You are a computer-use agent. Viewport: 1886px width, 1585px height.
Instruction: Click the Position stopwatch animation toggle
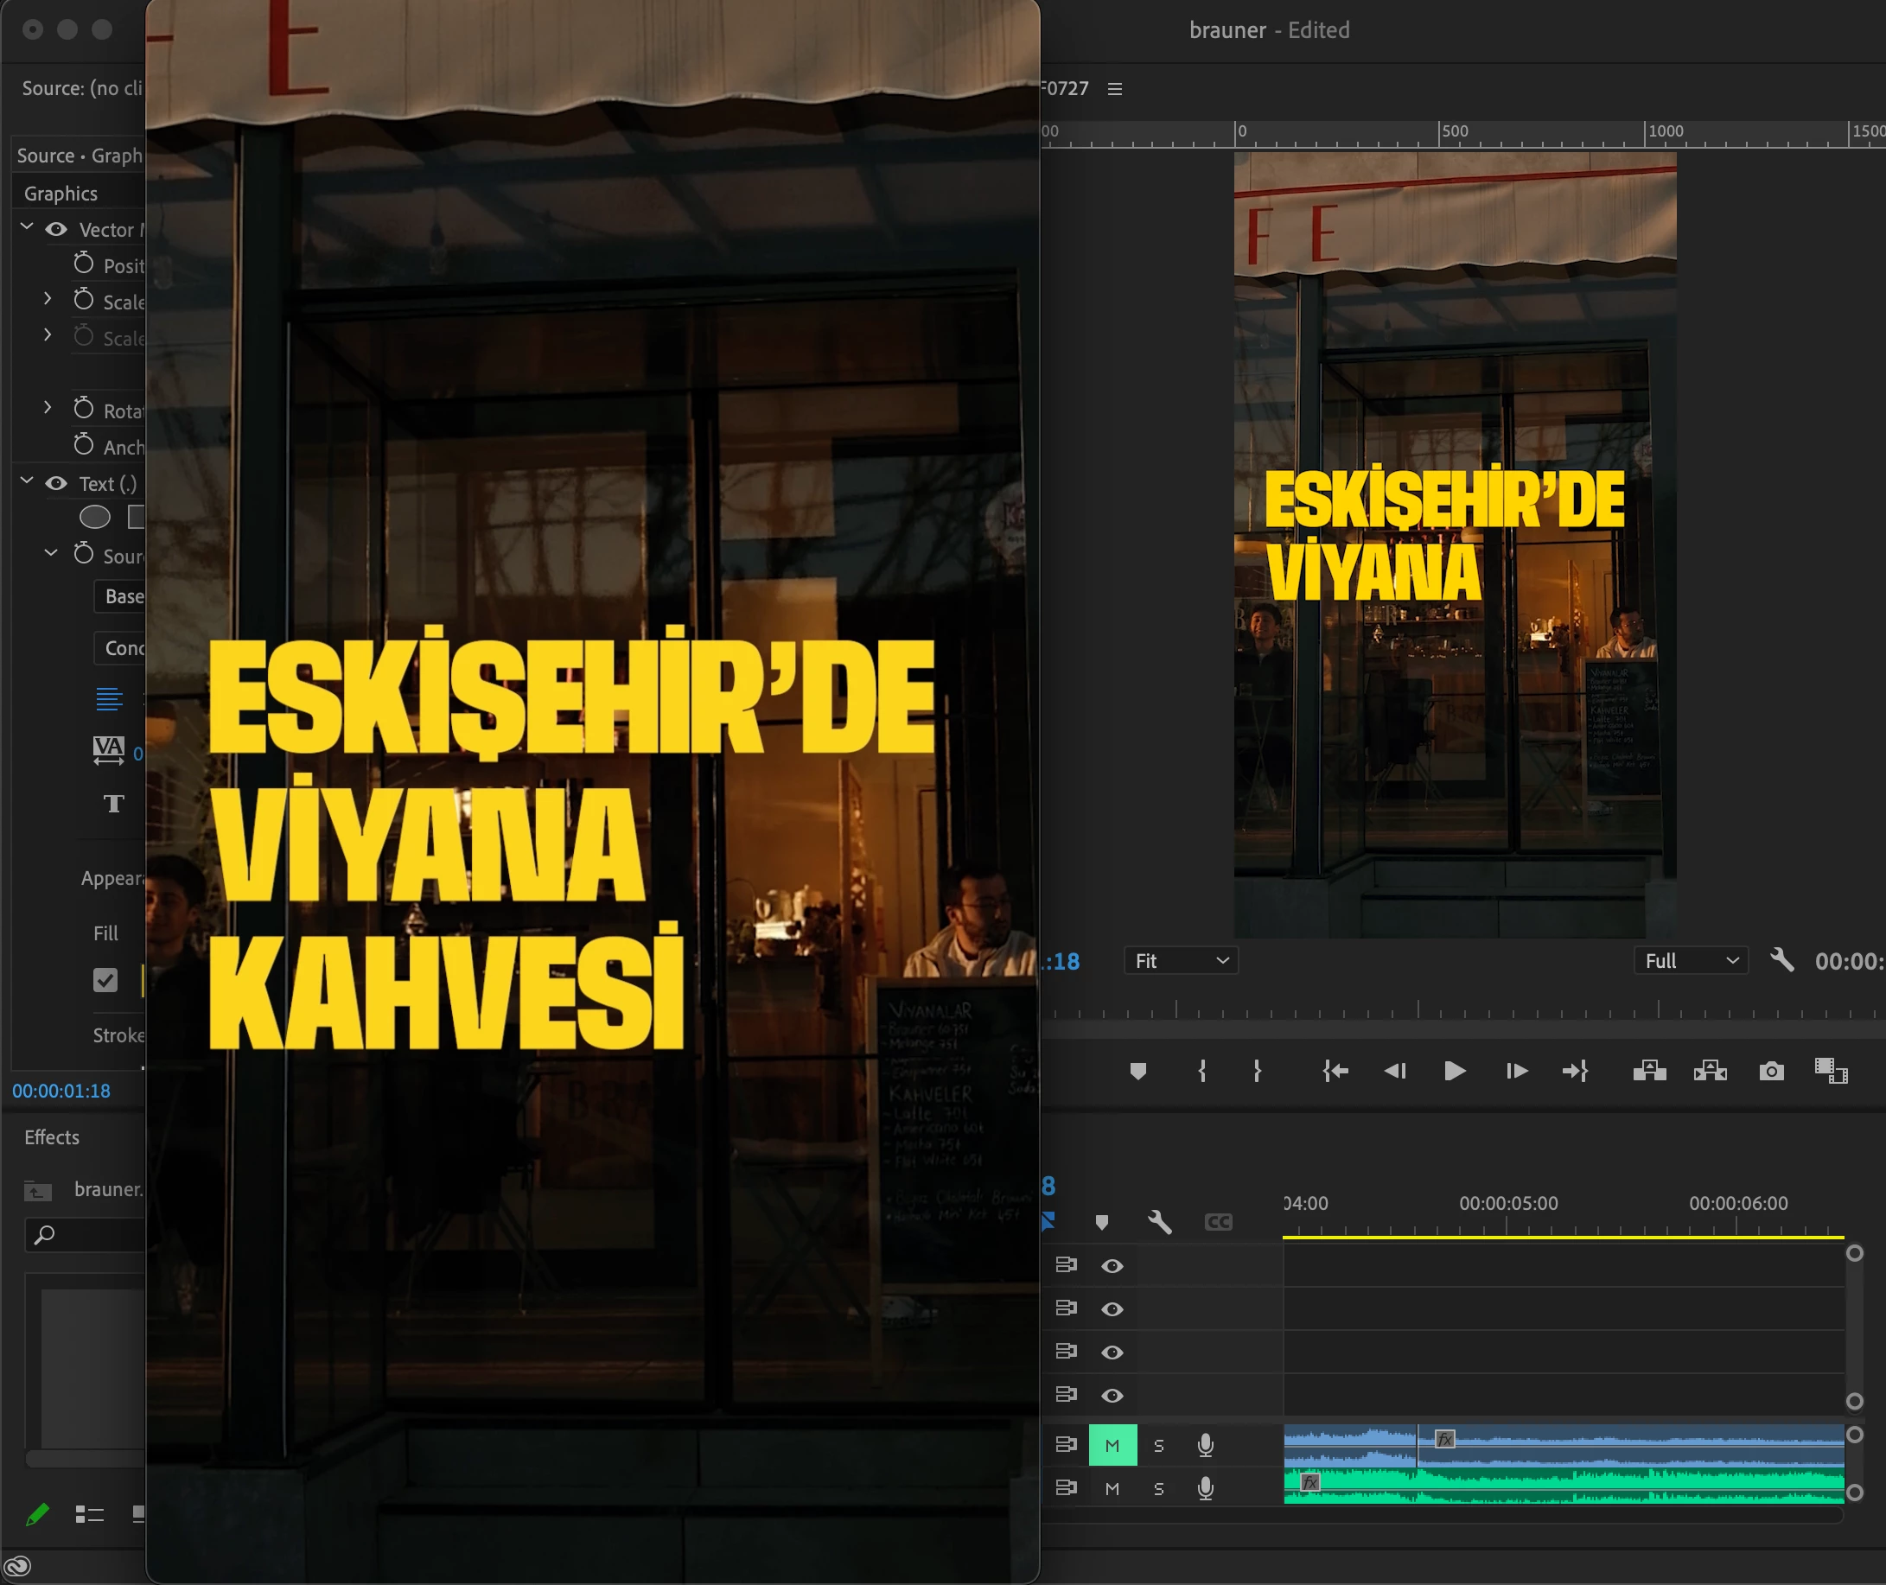tap(84, 264)
